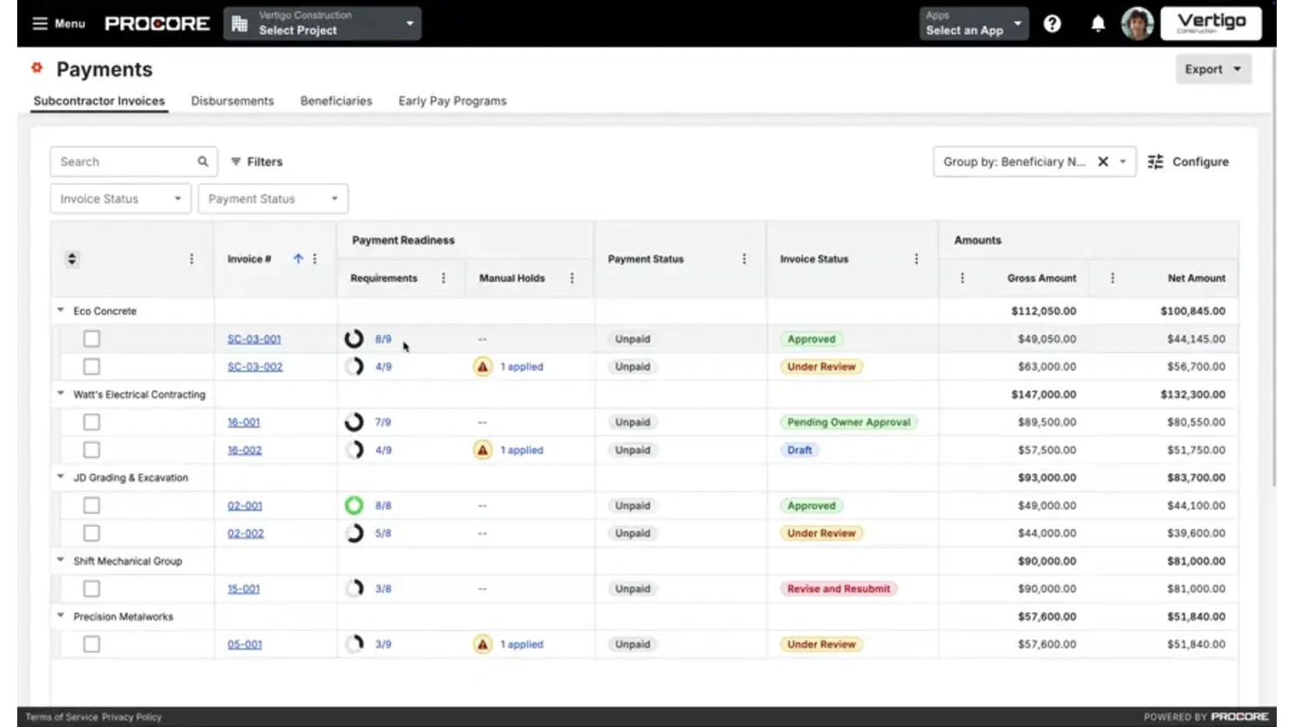The image size is (1294, 727).
Task: Open the Export dropdown
Action: (x=1213, y=69)
